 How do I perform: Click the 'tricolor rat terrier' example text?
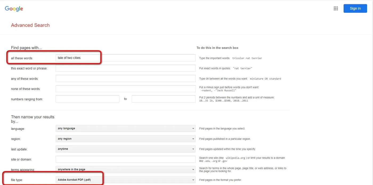click(247, 58)
